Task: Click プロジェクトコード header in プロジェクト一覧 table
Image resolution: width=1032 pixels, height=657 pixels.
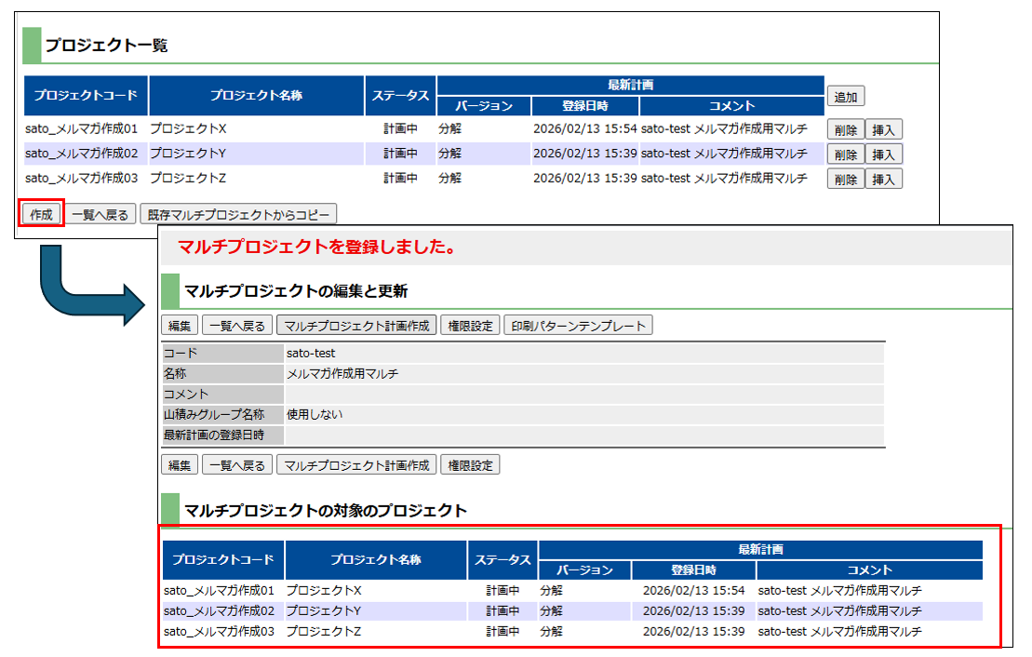Action: tap(86, 96)
